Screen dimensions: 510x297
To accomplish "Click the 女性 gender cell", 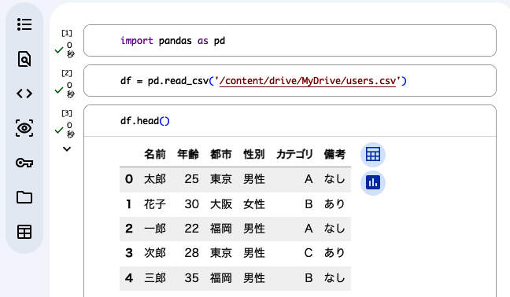I will coord(254,204).
